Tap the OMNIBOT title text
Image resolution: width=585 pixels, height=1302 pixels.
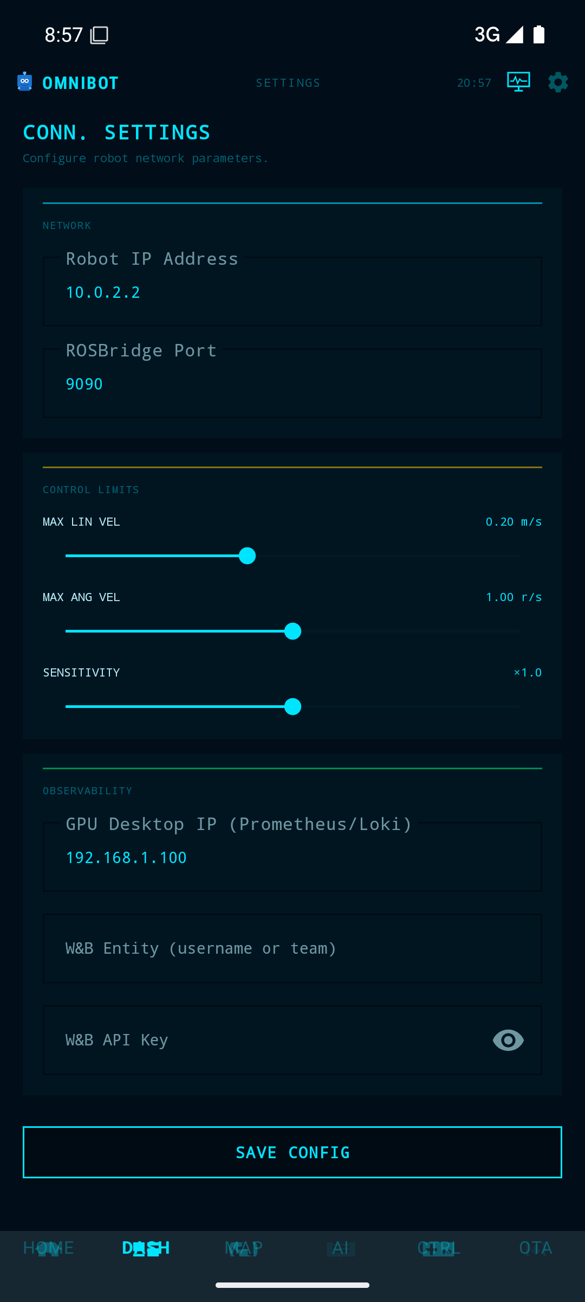tap(80, 83)
